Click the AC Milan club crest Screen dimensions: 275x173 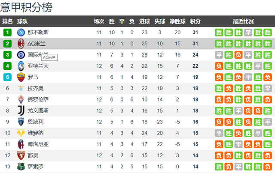[21, 44]
